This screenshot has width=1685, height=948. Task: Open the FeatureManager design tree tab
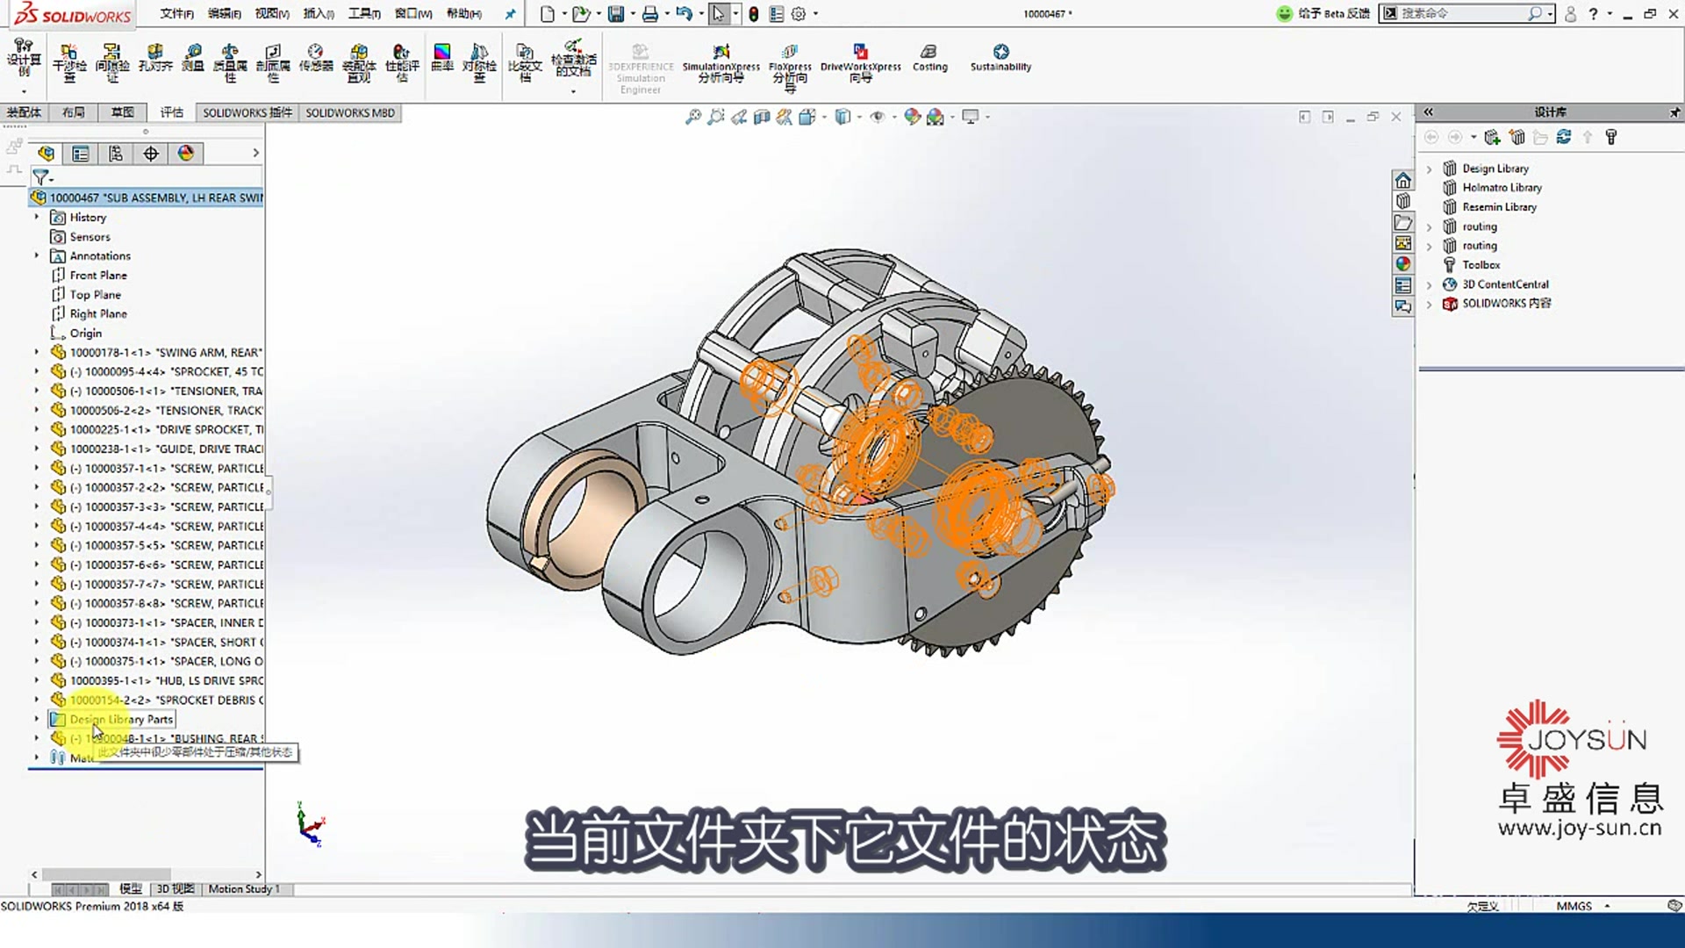pyautogui.click(x=46, y=154)
